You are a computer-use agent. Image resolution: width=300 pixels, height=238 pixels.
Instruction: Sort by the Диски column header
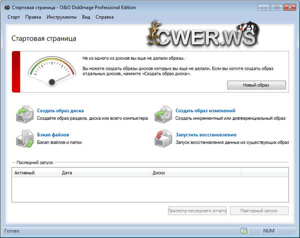pyautogui.click(x=195, y=173)
